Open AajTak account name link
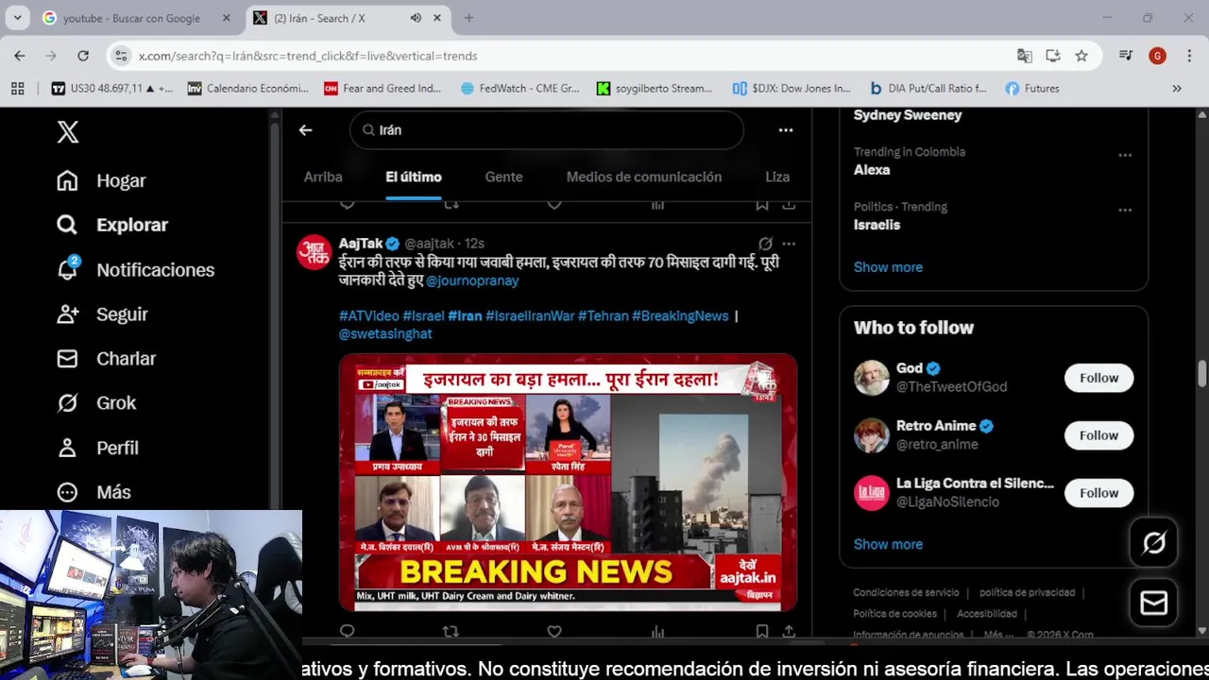The width and height of the screenshot is (1209, 680). [x=362, y=244]
